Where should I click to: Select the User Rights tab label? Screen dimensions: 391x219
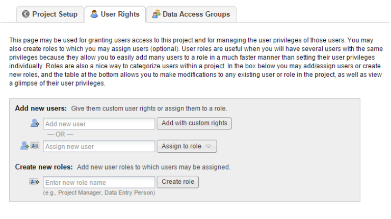click(x=120, y=14)
